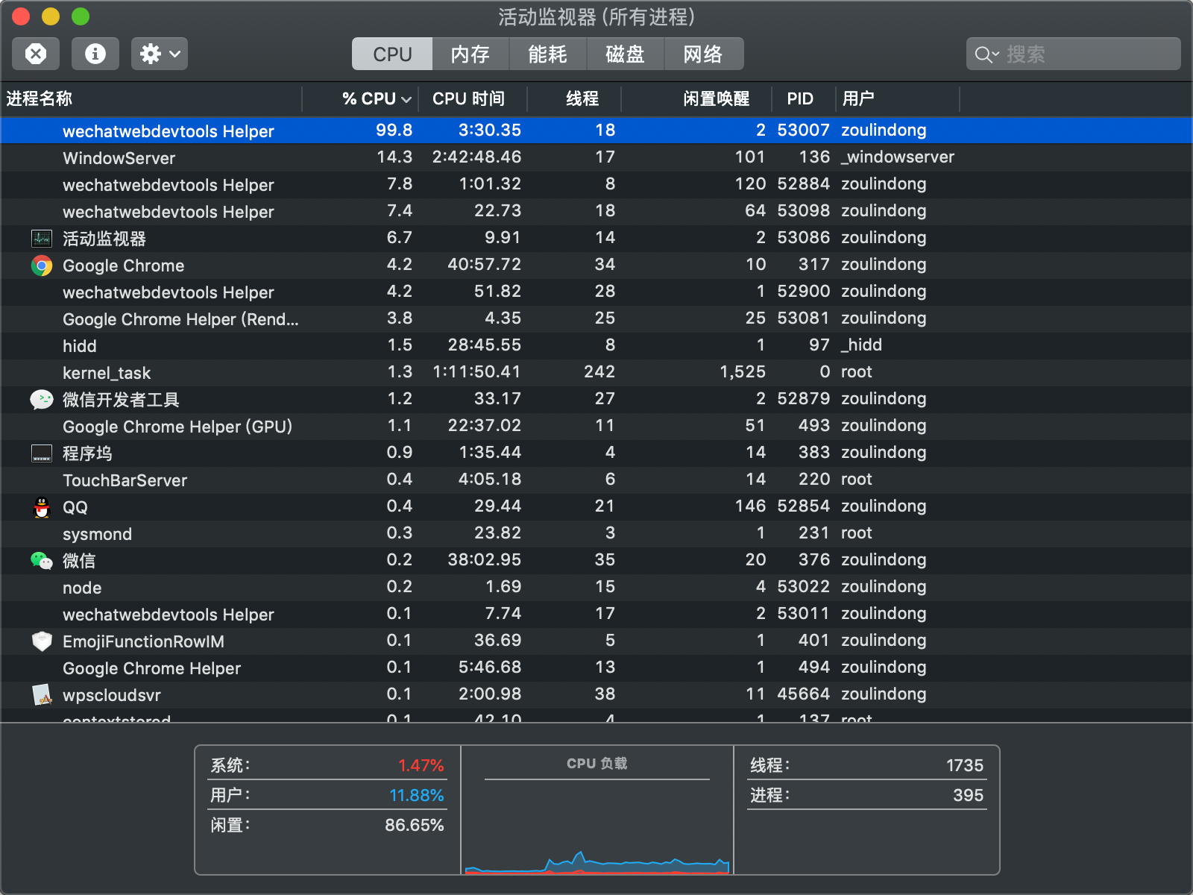
Task: Click the 进程 total 395 value
Action: click(x=969, y=795)
